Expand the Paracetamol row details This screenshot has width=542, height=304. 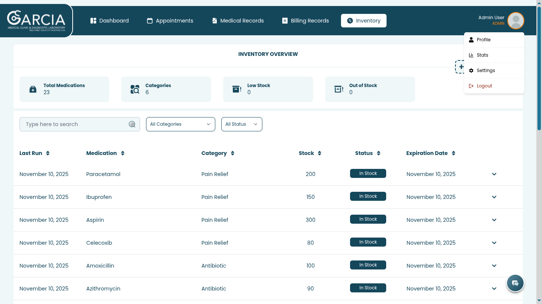pos(494,174)
